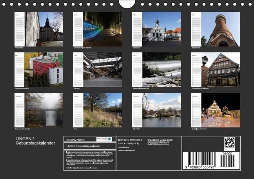Click the January date column beside the church photo
Viewport: 254px width, 179px height.
pyautogui.click(x=20, y=29)
